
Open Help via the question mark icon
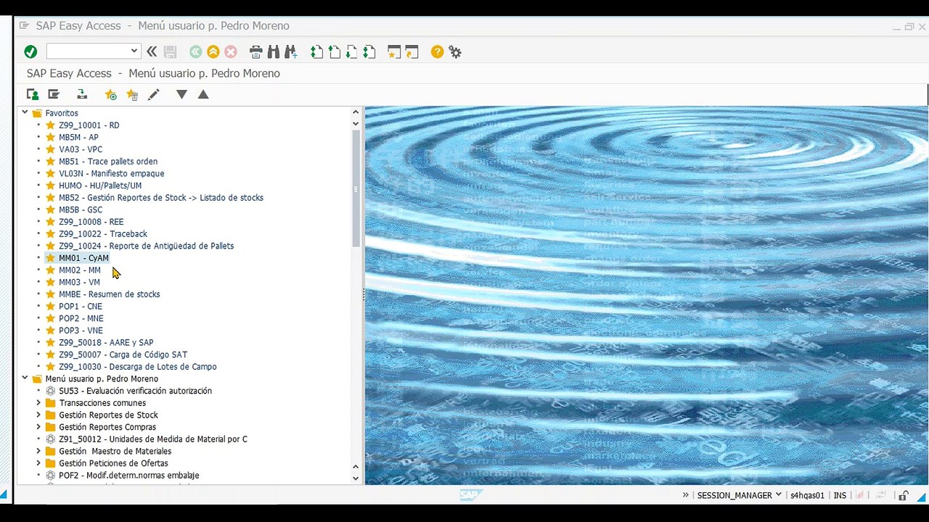point(437,51)
